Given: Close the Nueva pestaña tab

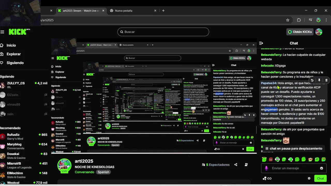Looking at the screenshot, I should coord(155,11).
